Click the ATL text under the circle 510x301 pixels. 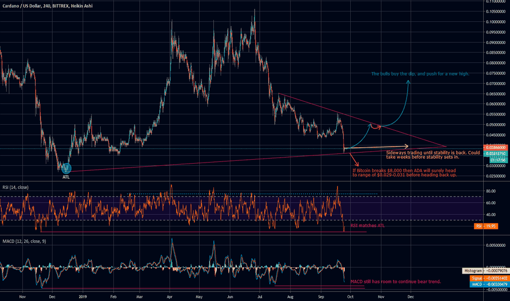tap(66, 177)
